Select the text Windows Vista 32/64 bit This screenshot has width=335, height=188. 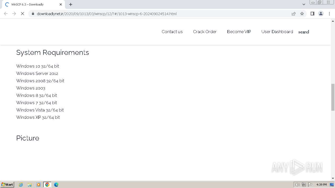[40, 110]
